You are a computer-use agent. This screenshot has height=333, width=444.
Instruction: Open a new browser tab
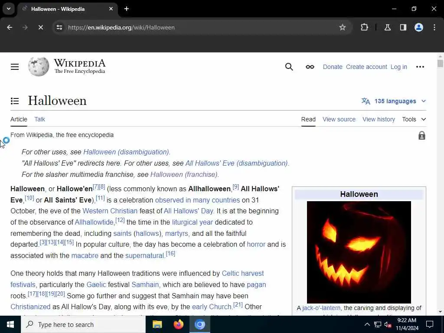coord(127,9)
